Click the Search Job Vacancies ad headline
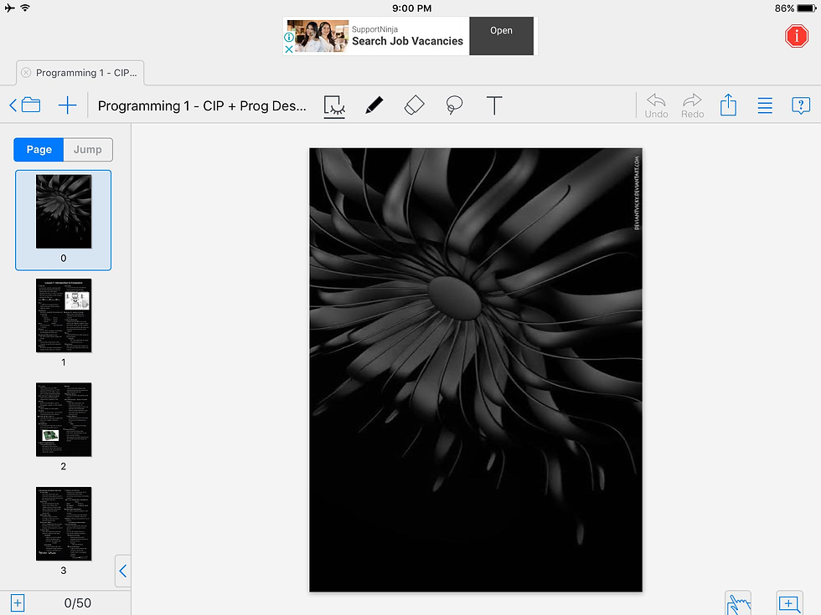 407,41
